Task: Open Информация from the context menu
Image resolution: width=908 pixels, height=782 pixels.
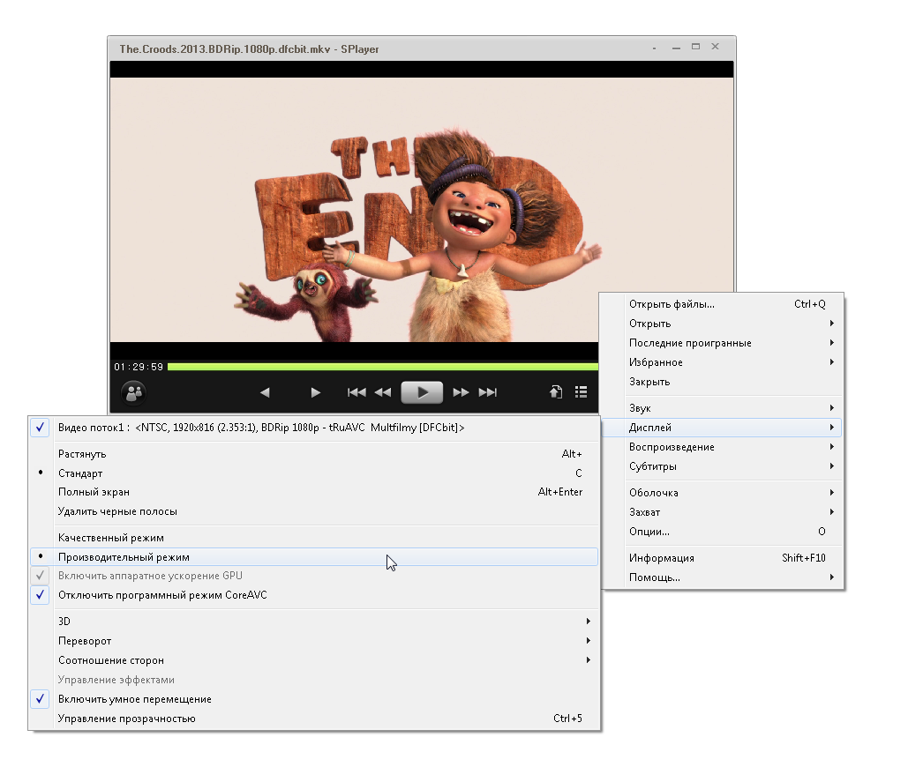Action: point(722,558)
